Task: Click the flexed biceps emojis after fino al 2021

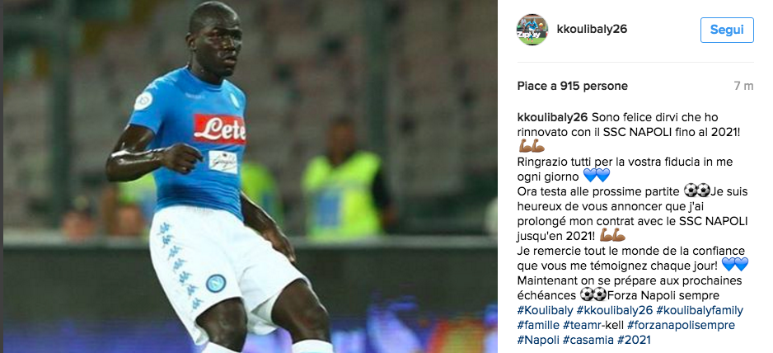Action: 531,146
